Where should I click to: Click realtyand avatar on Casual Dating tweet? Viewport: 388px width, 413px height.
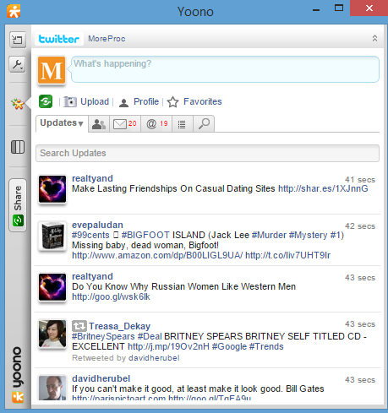tap(52, 189)
